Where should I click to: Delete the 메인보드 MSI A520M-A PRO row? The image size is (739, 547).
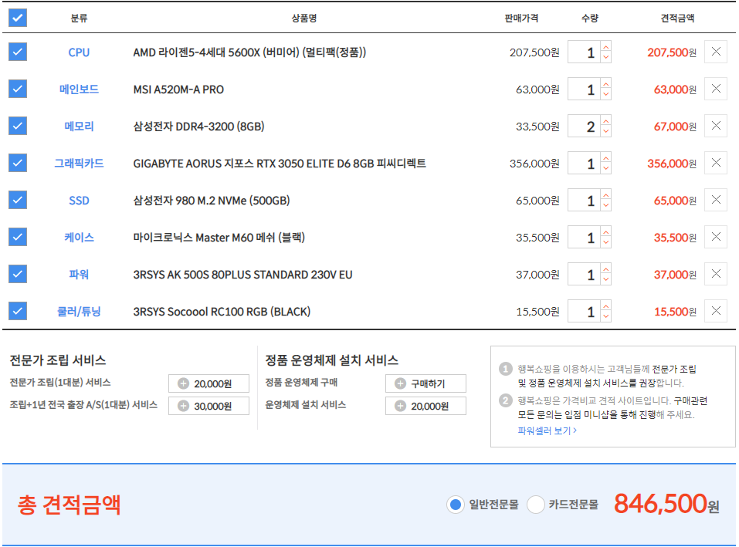point(715,89)
